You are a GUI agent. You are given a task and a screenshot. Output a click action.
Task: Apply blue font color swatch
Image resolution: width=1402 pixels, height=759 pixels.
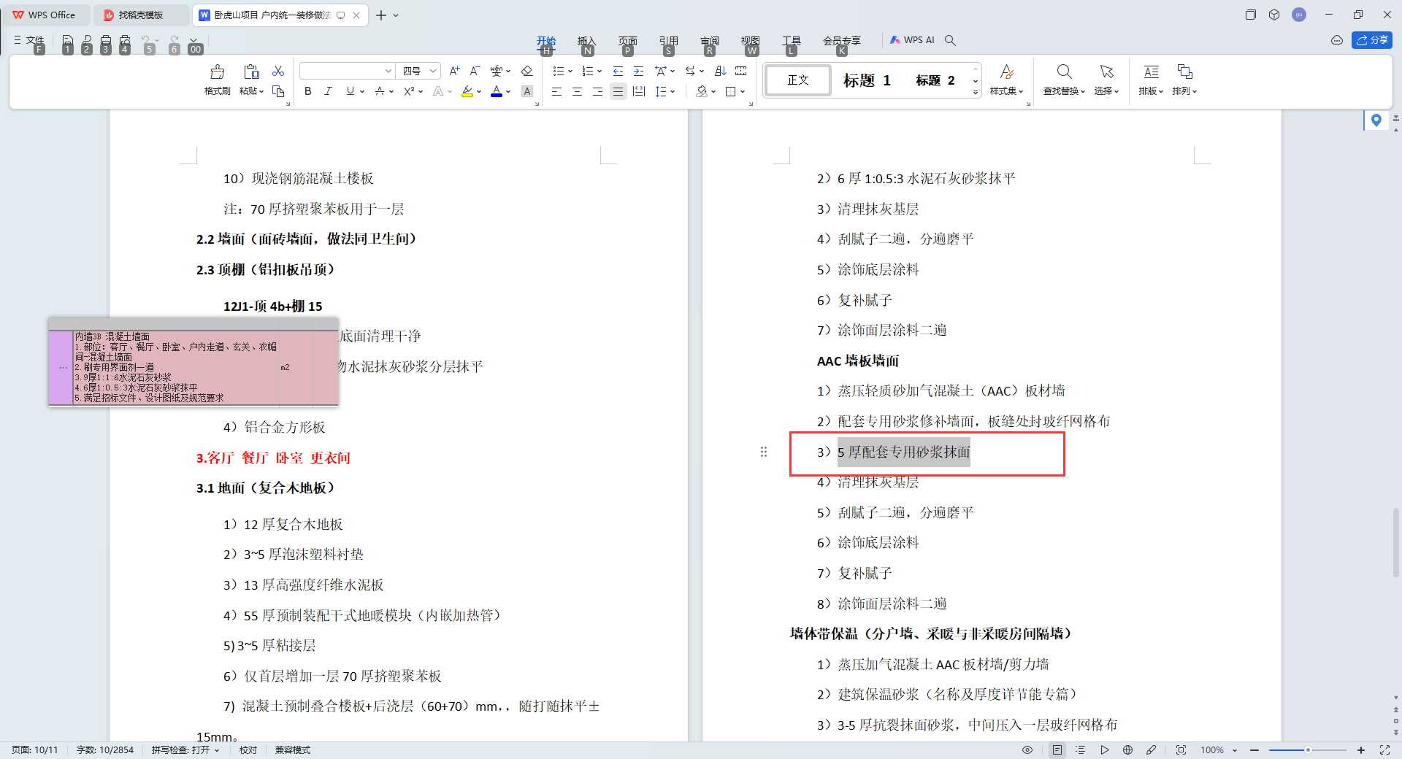pyautogui.click(x=497, y=91)
